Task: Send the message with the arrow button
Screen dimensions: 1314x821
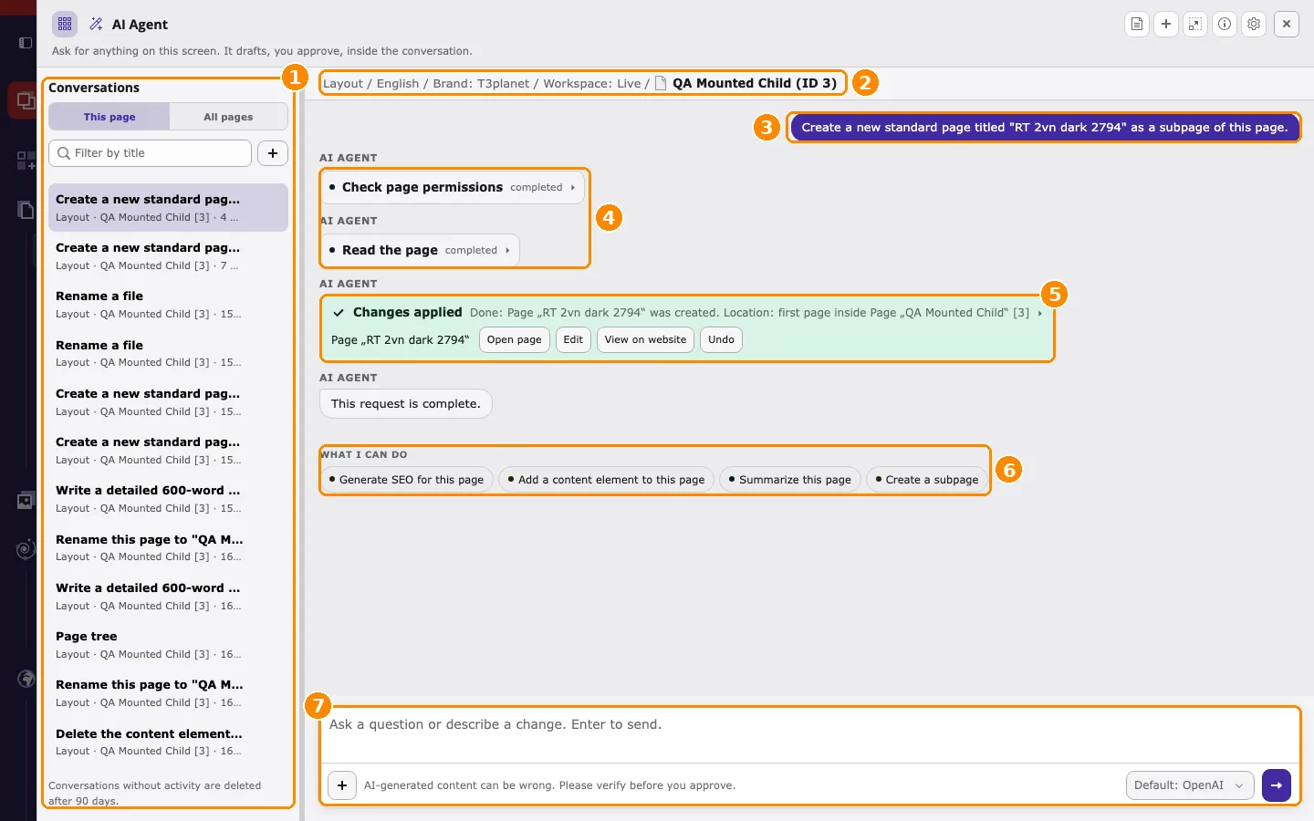Action: coord(1277,785)
